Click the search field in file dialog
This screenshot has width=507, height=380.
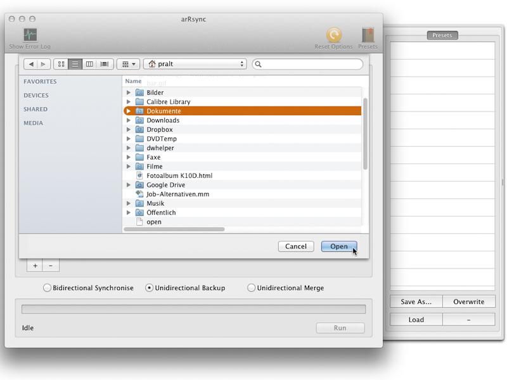click(x=307, y=64)
